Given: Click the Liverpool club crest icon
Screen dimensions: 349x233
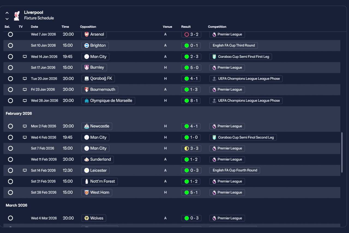Looking at the screenshot, I should [x=17, y=16].
